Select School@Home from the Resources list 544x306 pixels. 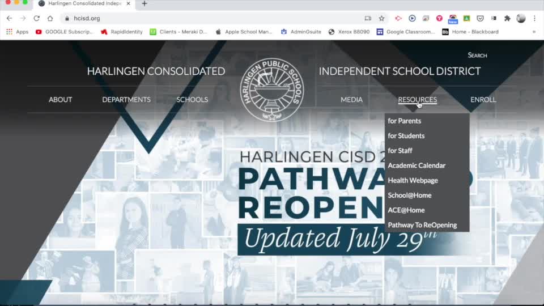409,195
